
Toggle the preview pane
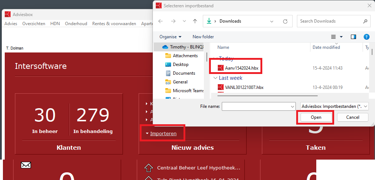click(x=353, y=37)
